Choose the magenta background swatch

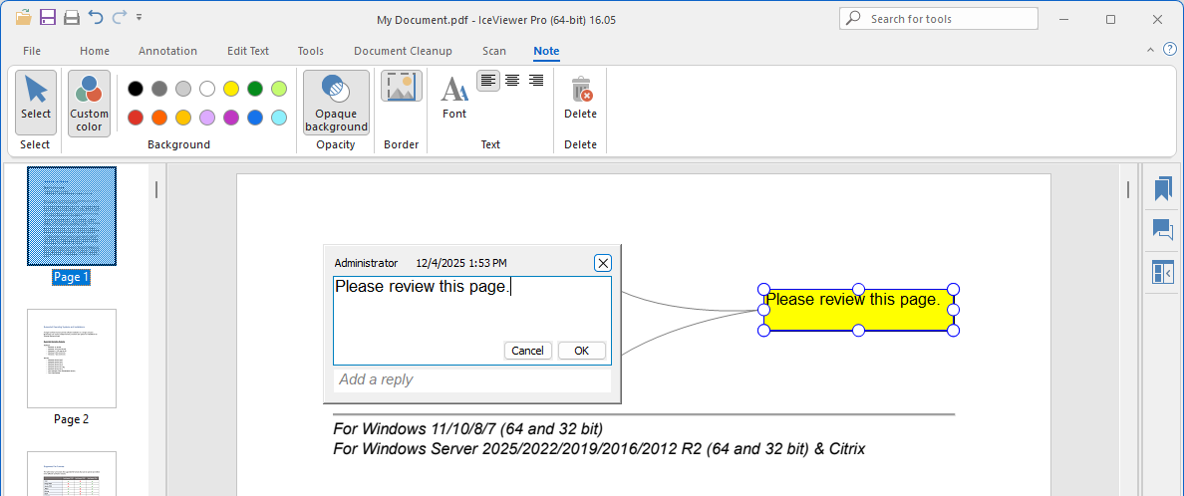coord(231,117)
